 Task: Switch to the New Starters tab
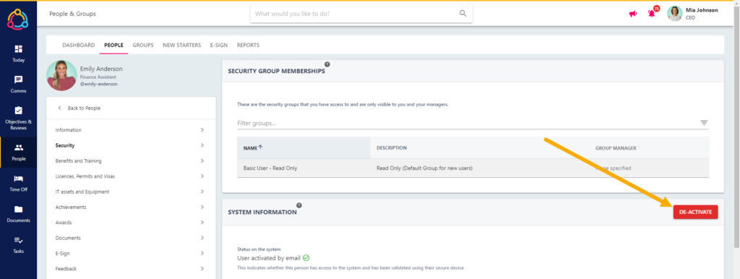click(x=181, y=46)
